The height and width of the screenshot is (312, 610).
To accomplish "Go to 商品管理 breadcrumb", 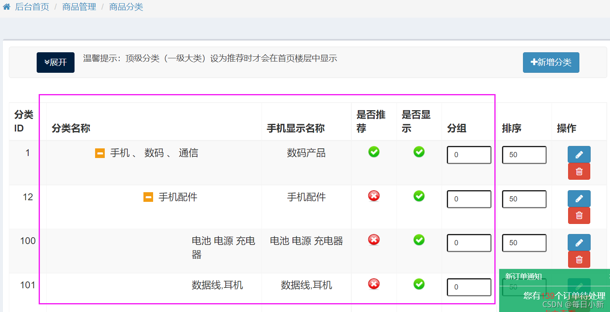I will click(x=79, y=7).
